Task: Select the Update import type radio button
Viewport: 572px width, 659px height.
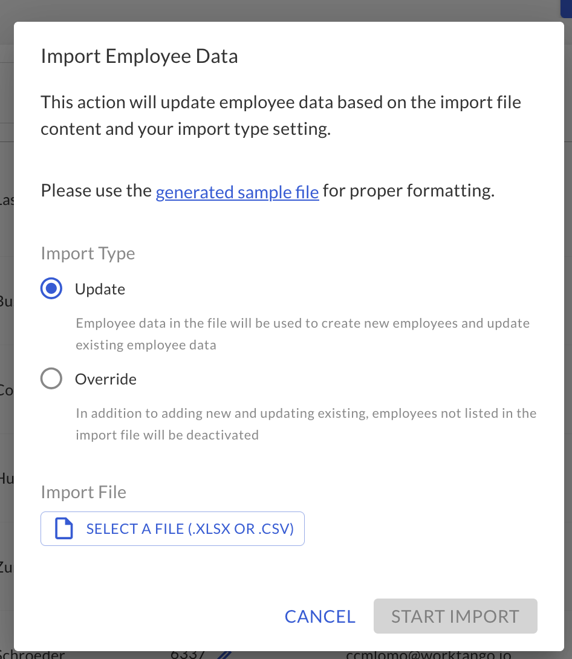Action: (x=51, y=289)
